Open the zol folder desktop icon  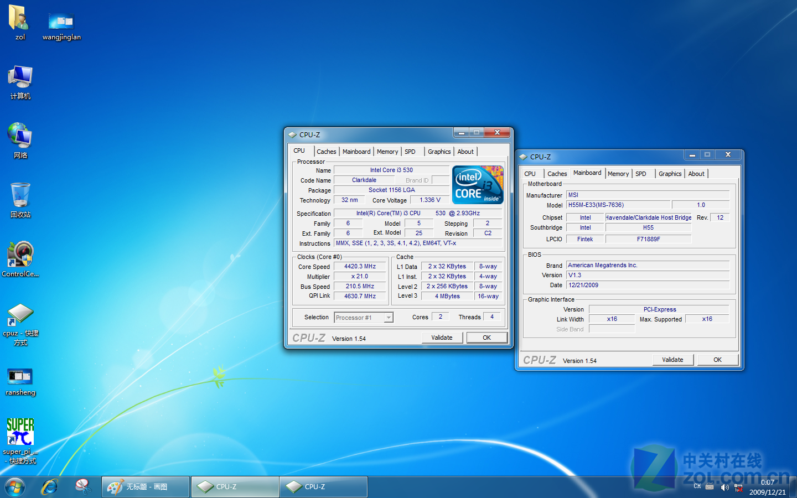click(19, 22)
